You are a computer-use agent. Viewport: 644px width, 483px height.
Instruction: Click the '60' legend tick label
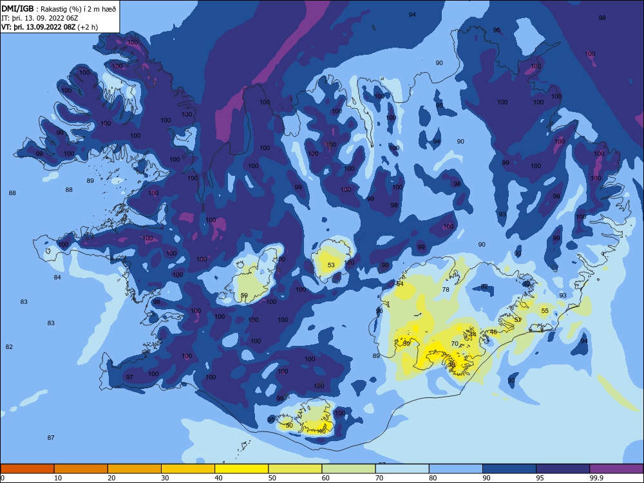(326, 478)
